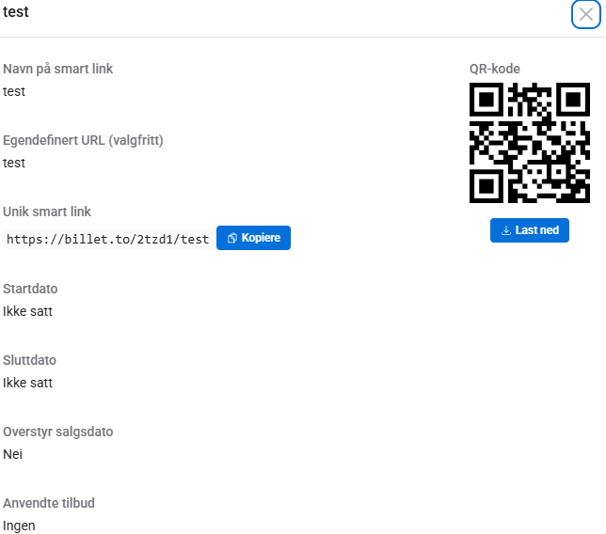Click "Ingen" under Anvendte tilbud

tap(19, 526)
